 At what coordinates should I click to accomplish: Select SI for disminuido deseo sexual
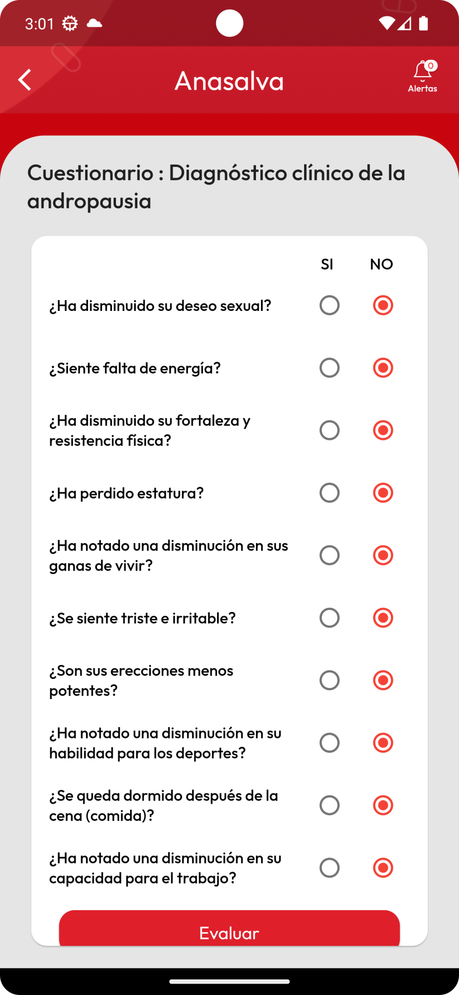pyautogui.click(x=329, y=305)
